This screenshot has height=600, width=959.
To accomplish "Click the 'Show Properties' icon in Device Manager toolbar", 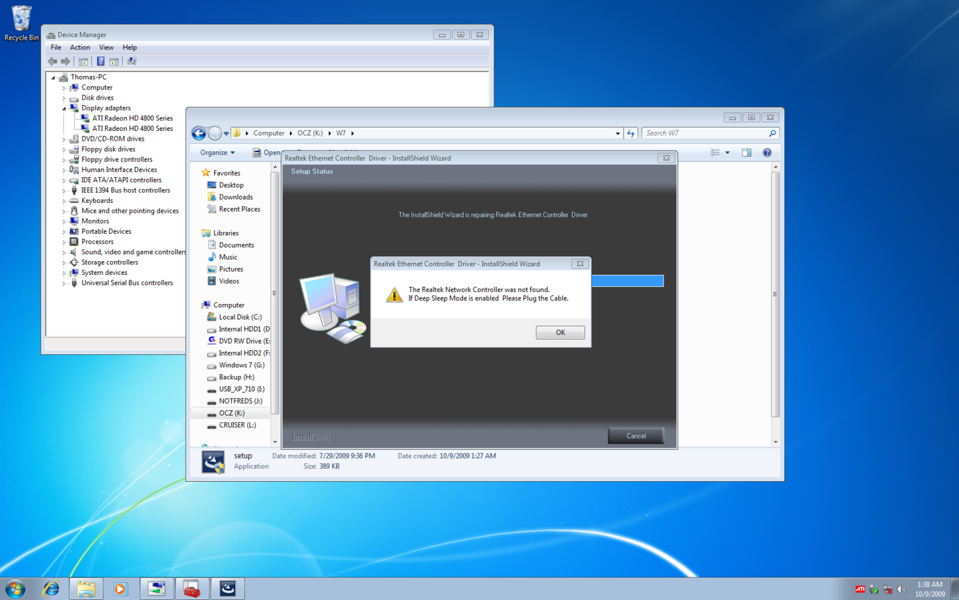I will pos(114,61).
